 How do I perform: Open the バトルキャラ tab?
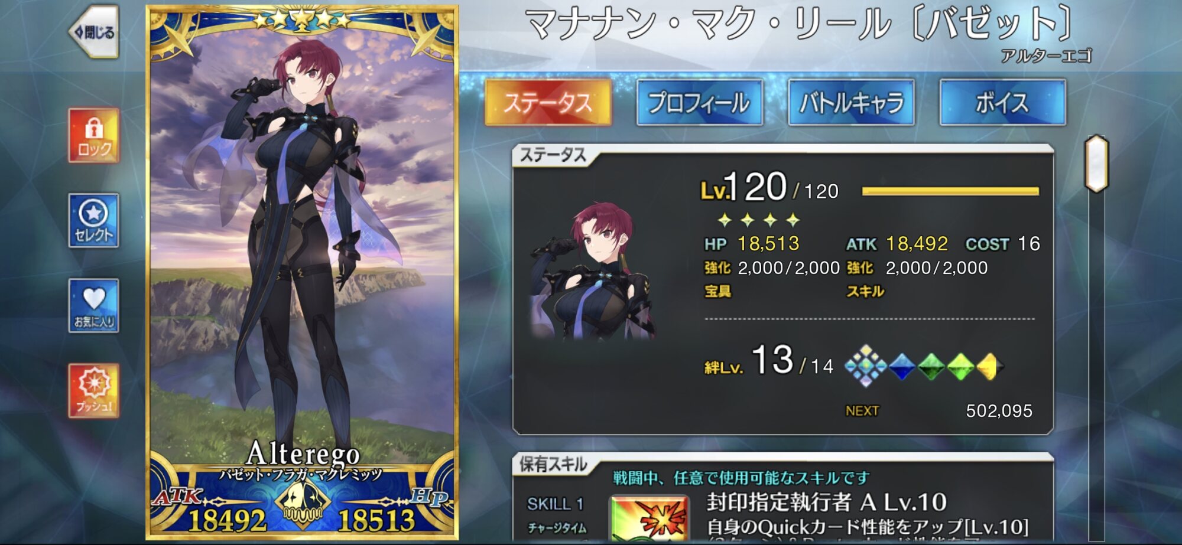[851, 103]
